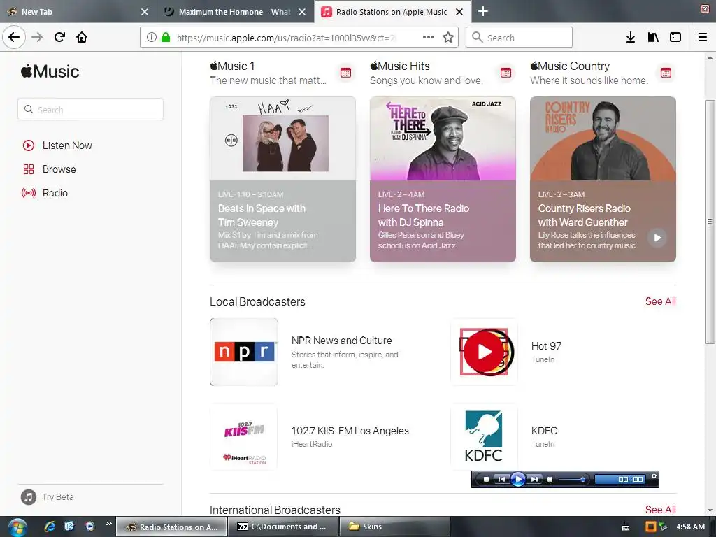Open the browser downloads panel
The height and width of the screenshot is (537, 716).
click(x=631, y=37)
